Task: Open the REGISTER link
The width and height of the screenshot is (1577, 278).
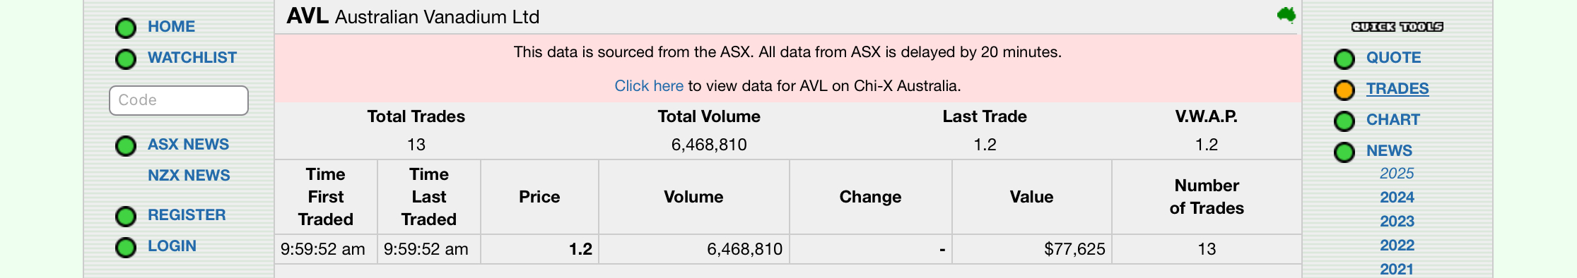Action: 187,215
